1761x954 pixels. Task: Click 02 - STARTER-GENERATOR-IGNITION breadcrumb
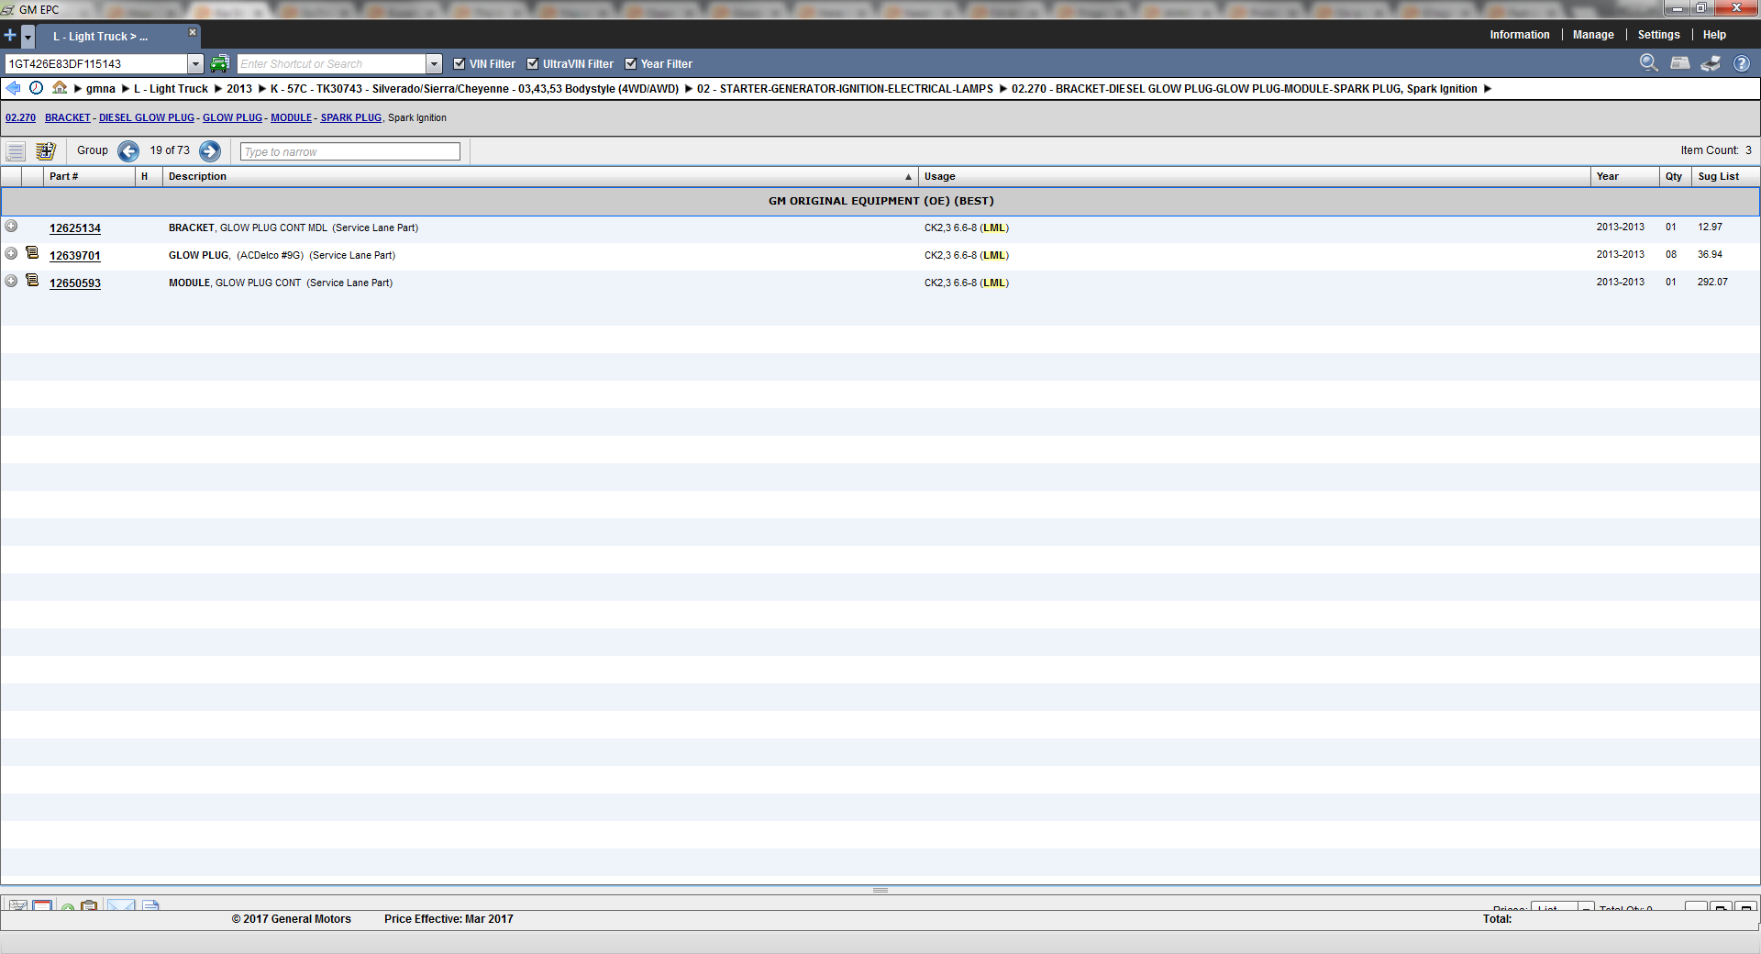coord(845,89)
